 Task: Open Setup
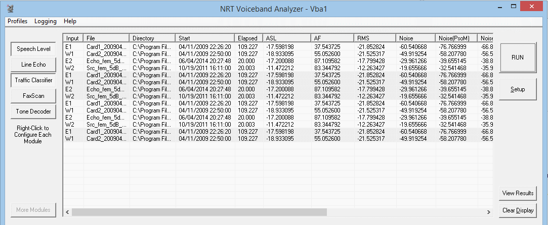pyautogui.click(x=518, y=89)
